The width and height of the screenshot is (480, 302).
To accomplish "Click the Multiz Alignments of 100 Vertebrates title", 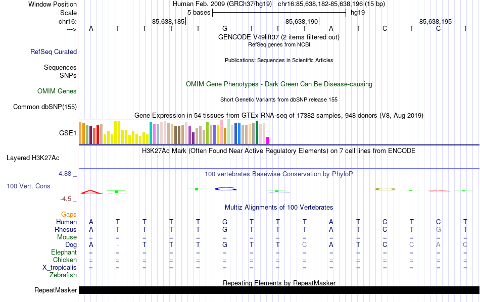I will 279,208.
